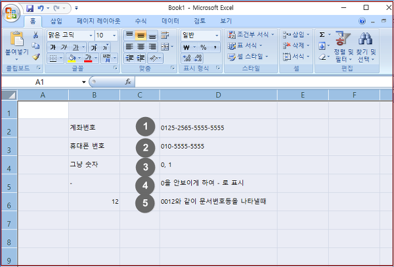Open the clear eraser button menu
394x267 pixels.
pyautogui.click(x=324, y=57)
